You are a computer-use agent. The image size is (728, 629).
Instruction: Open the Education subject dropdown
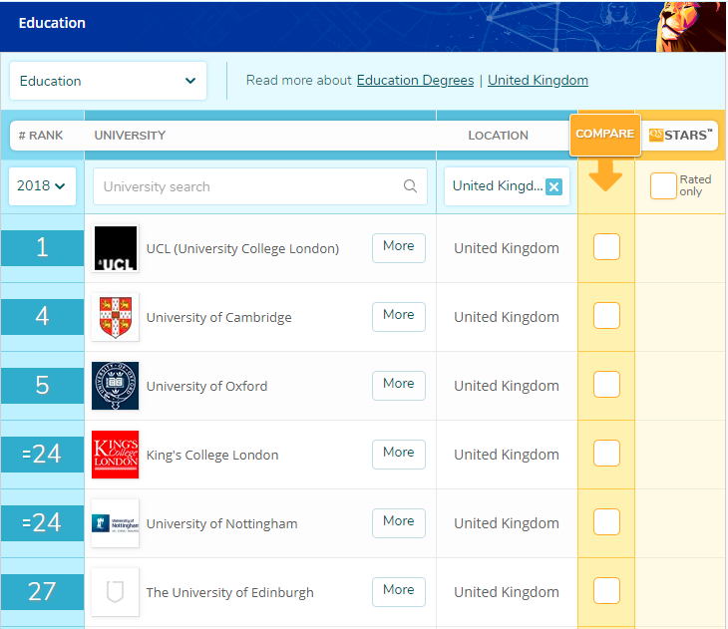pos(108,81)
